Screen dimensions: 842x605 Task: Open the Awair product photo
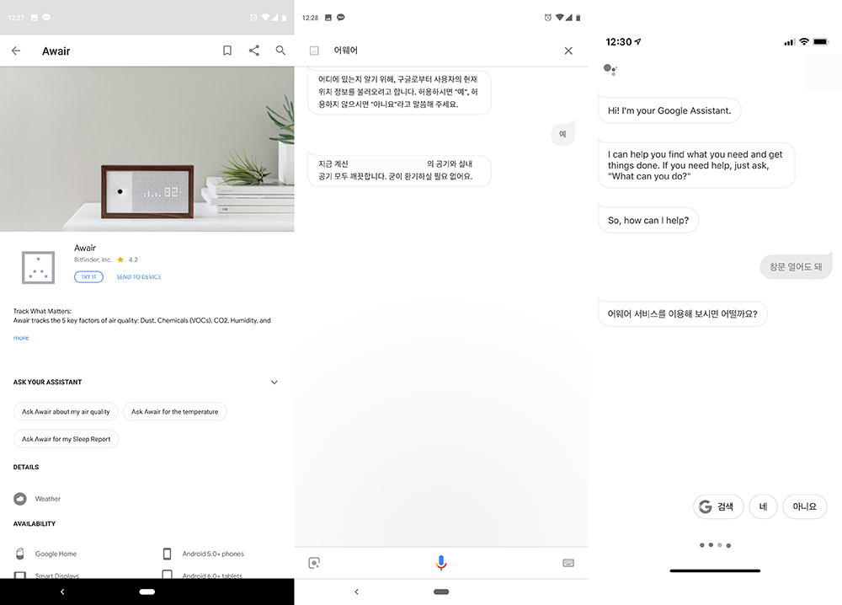click(147, 149)
